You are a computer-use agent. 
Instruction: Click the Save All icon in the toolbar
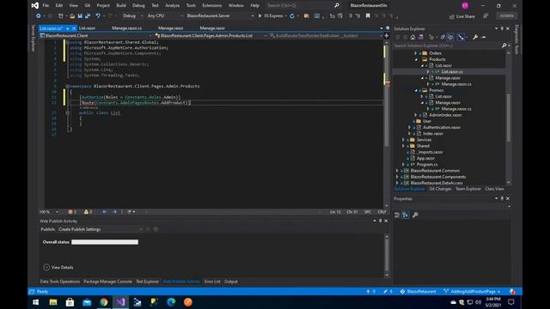click(x=88, y=15)
